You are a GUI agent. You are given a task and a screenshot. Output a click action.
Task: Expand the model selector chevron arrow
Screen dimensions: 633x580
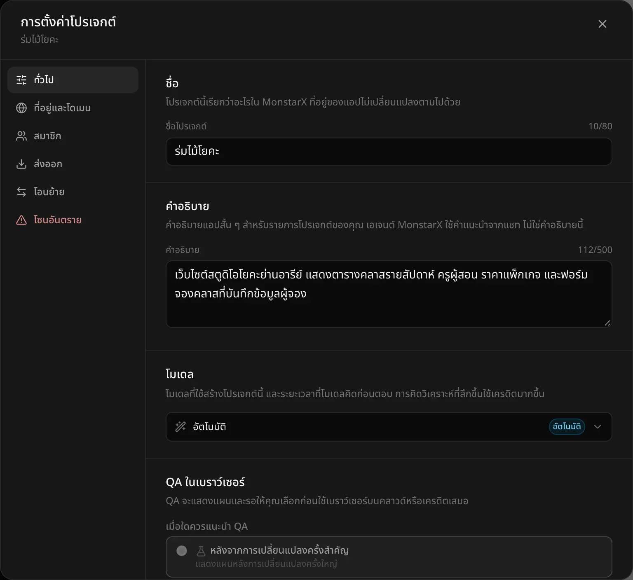[x=598, y=427]
